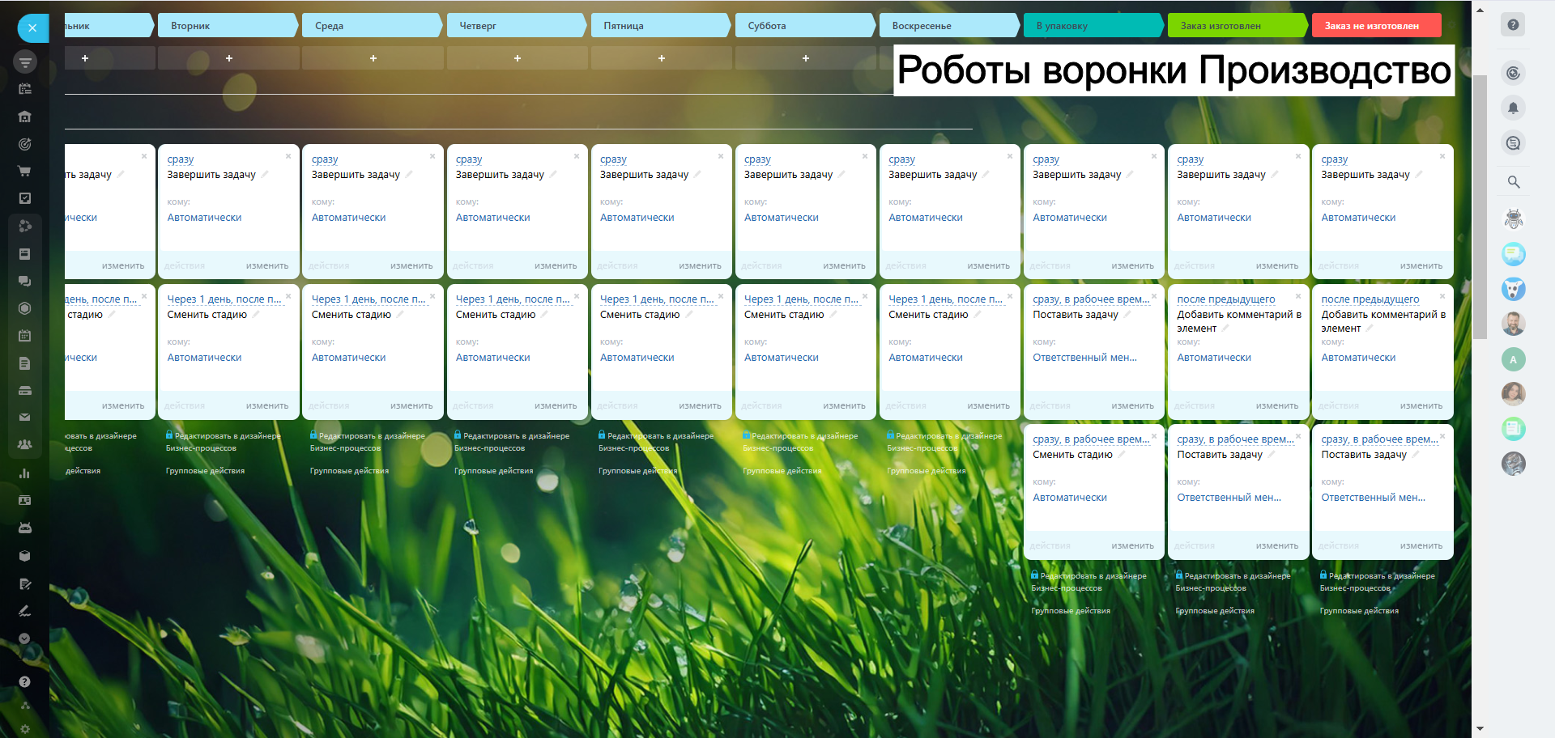Open 'сразу' timing link in Четверг's first robot
1555x738 pixels.
point(469,159)
